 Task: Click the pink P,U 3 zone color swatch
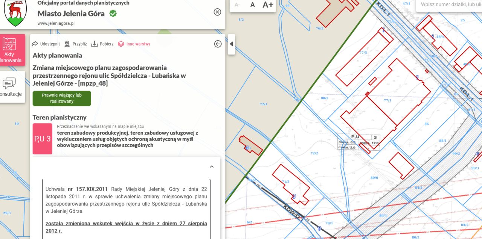coord(42,139)
